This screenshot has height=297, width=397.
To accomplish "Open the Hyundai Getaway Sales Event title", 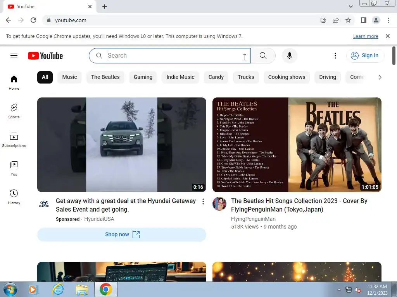I will 126,205.
